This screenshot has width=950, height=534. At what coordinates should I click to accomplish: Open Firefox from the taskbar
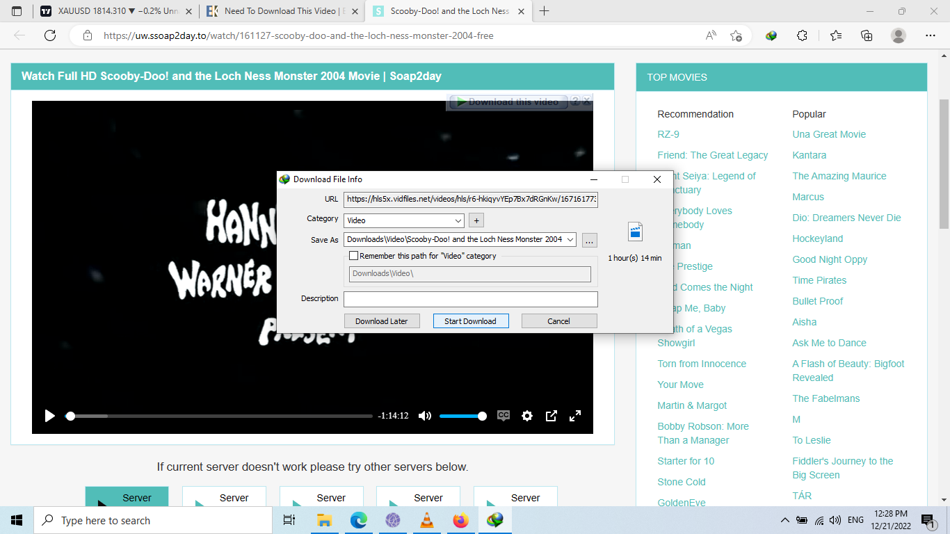pos(460,520)
